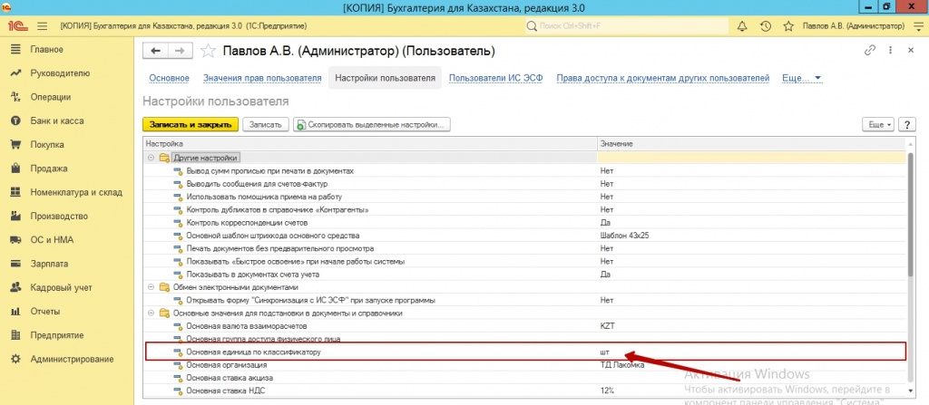The image size is (929, 405).
Task: Select Основная единица по классификатору row
Action: coord(524,352)
